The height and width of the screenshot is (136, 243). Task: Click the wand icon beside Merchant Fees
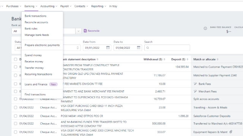pos(195,91)
